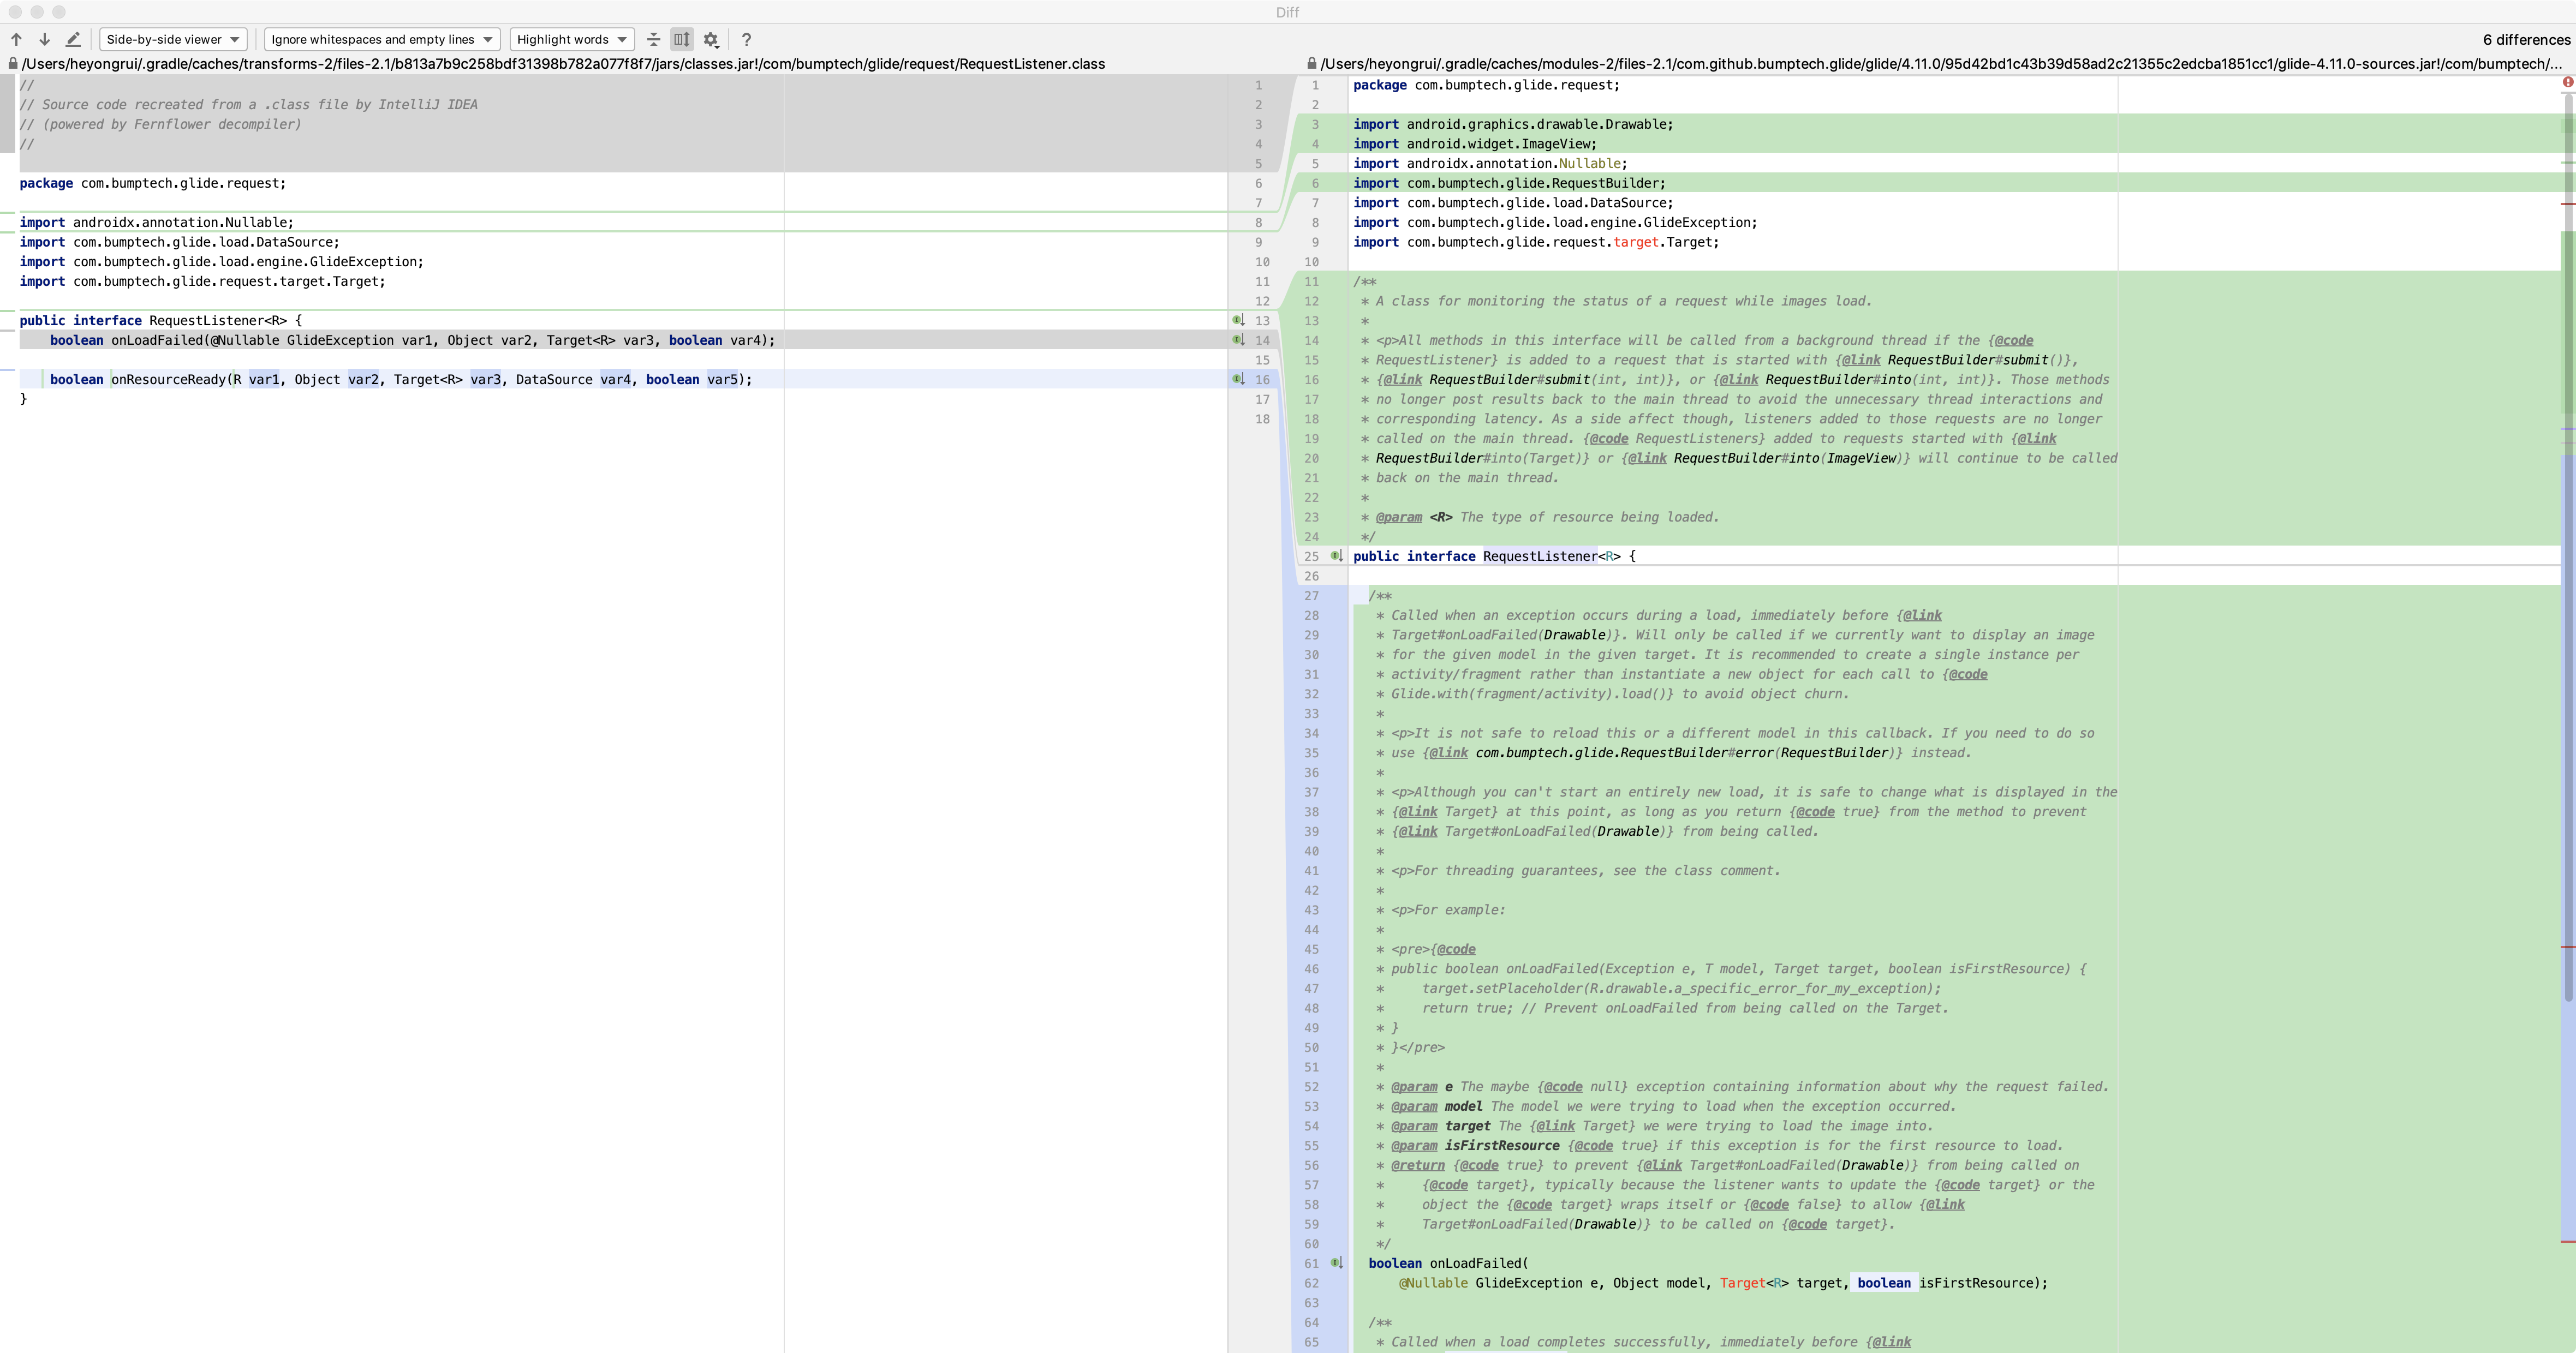The image size is (2576, 1353).
Task: Open the diff settings gear
Action: pyautogui.click(x=711, y=39)
